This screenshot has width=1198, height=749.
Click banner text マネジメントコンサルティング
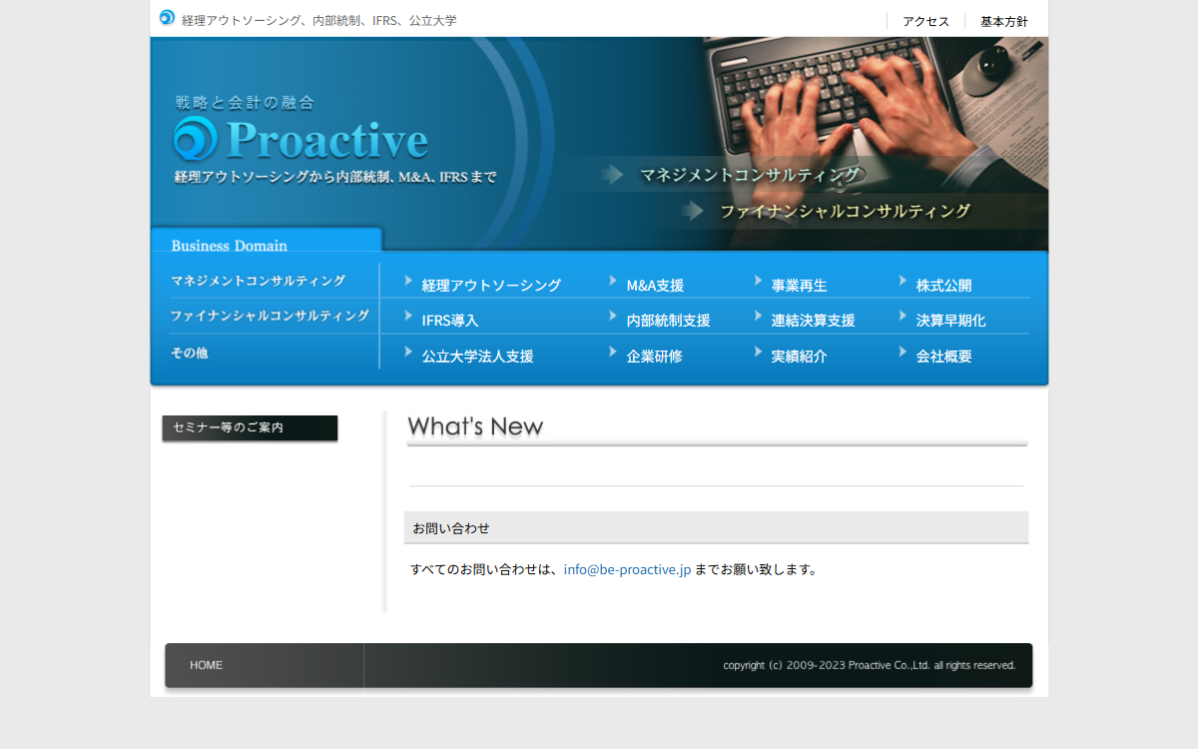tap(749, 175)
